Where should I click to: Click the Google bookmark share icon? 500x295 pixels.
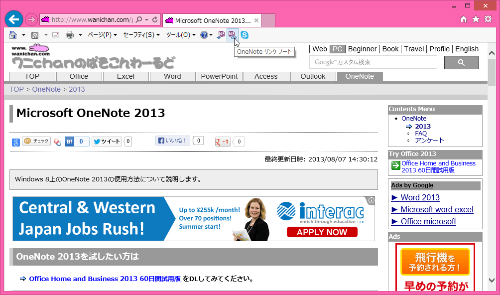[16, 142]
